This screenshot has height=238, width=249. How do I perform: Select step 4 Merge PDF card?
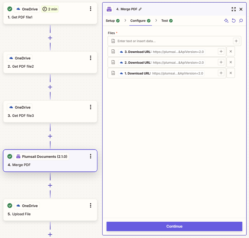click(50, 161)
